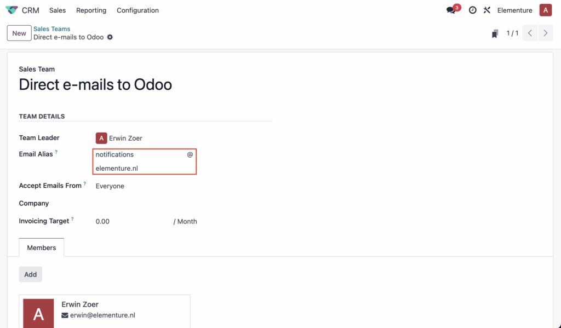Open the gear actions menu icon
Screen dimensions: 561x328
pos(110,37)
